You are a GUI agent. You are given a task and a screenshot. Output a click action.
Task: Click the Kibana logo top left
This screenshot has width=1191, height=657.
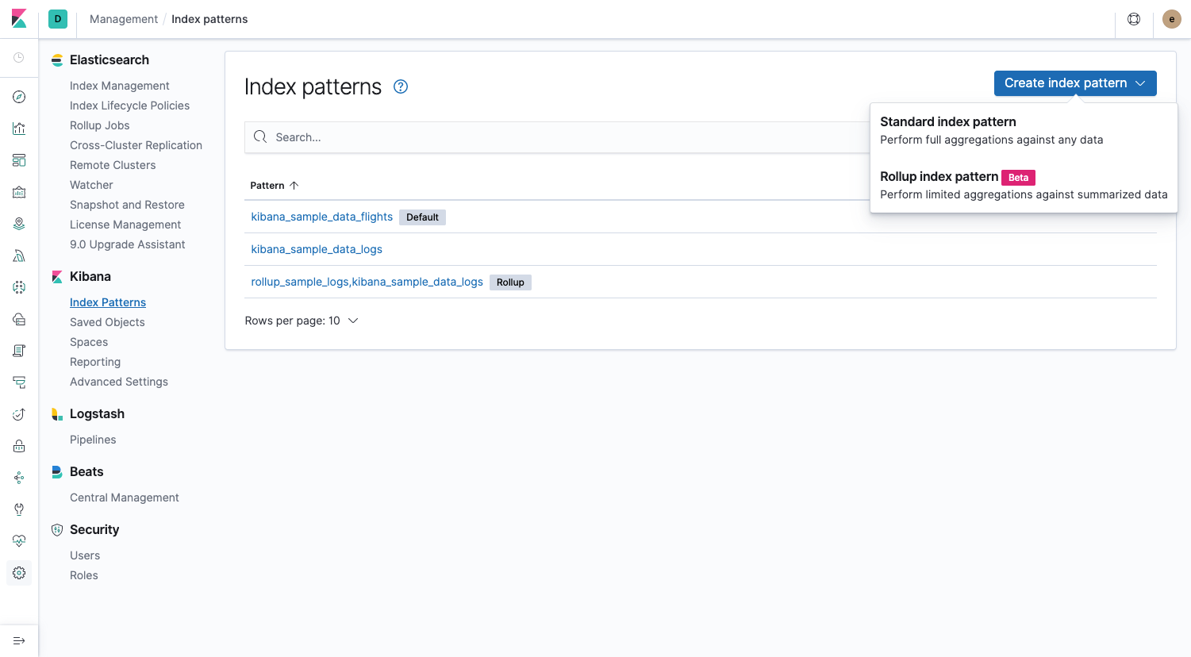(19, 18)
